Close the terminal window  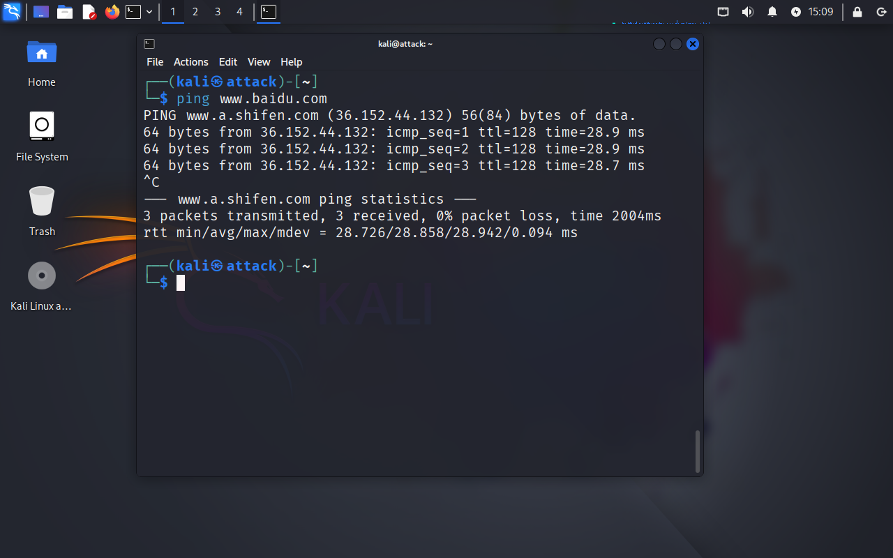[693, 44]
